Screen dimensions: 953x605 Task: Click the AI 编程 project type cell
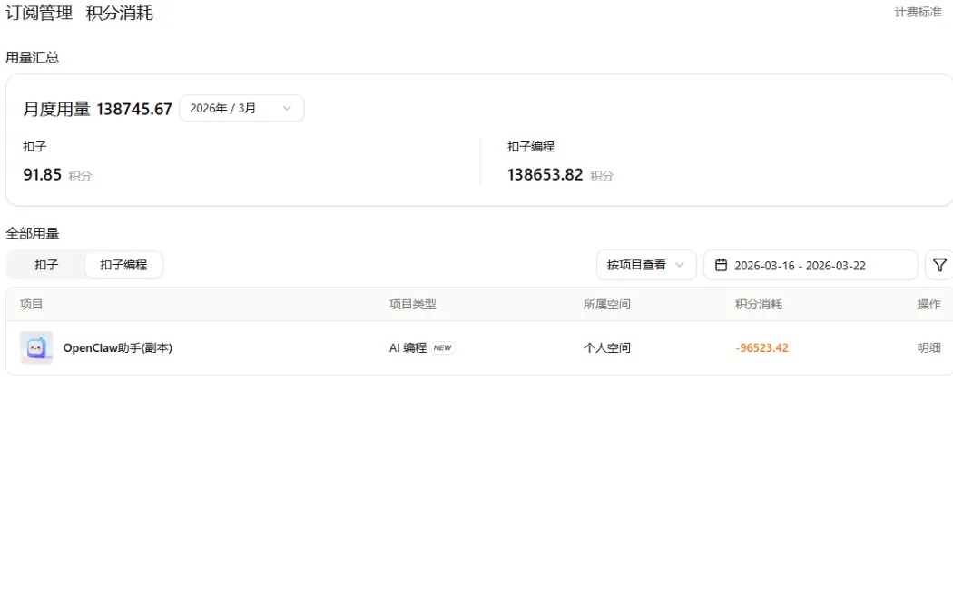(408, 347)
